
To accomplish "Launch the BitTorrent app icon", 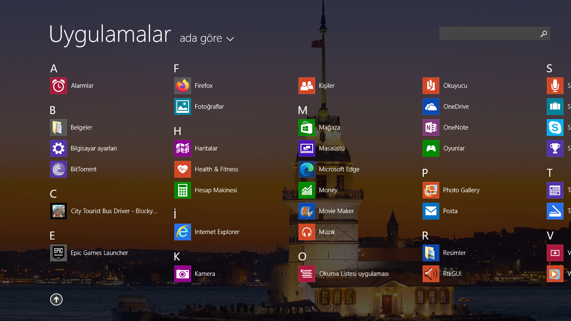I will (x=59, y=169).
